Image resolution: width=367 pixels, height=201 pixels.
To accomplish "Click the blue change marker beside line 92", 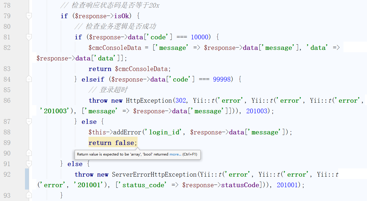I will tap(27, 180).
